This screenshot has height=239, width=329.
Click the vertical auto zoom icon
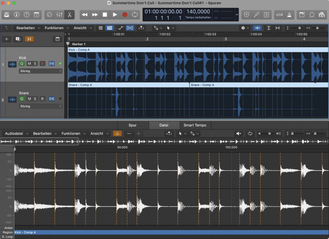(269, 28)
